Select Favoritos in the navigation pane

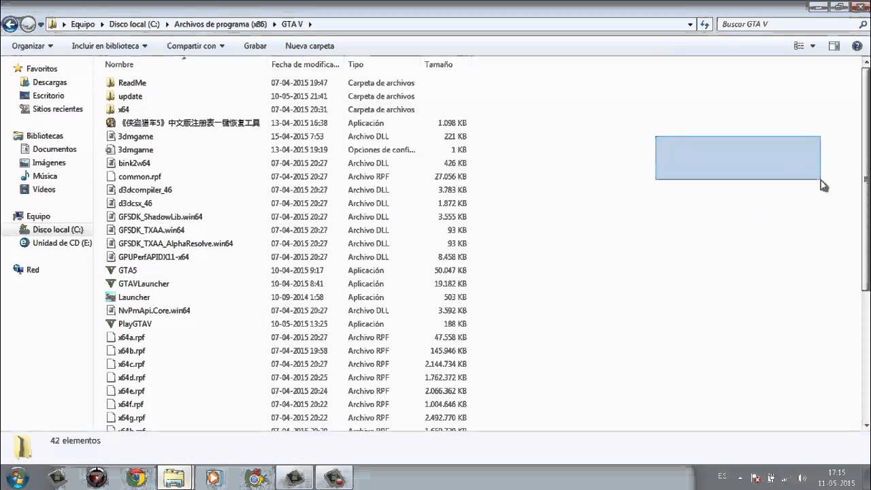coord(42,69)
